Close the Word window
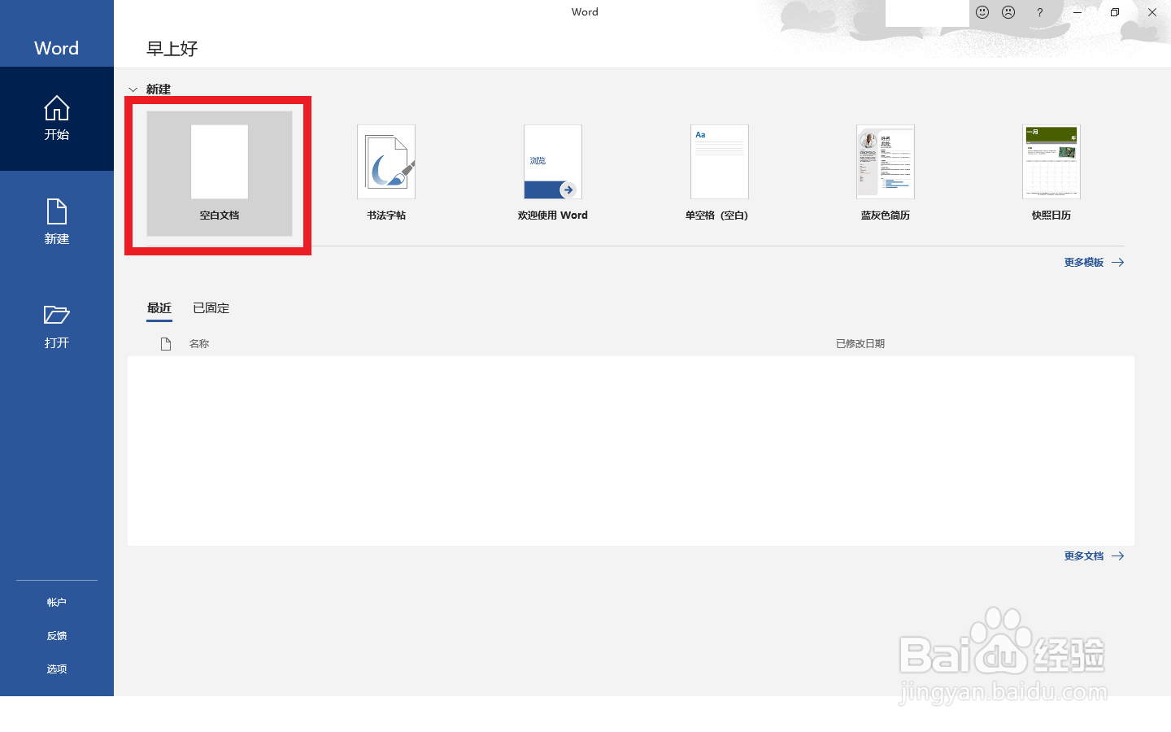Viewport: 1171px width, 732px height. [1152, 12]
